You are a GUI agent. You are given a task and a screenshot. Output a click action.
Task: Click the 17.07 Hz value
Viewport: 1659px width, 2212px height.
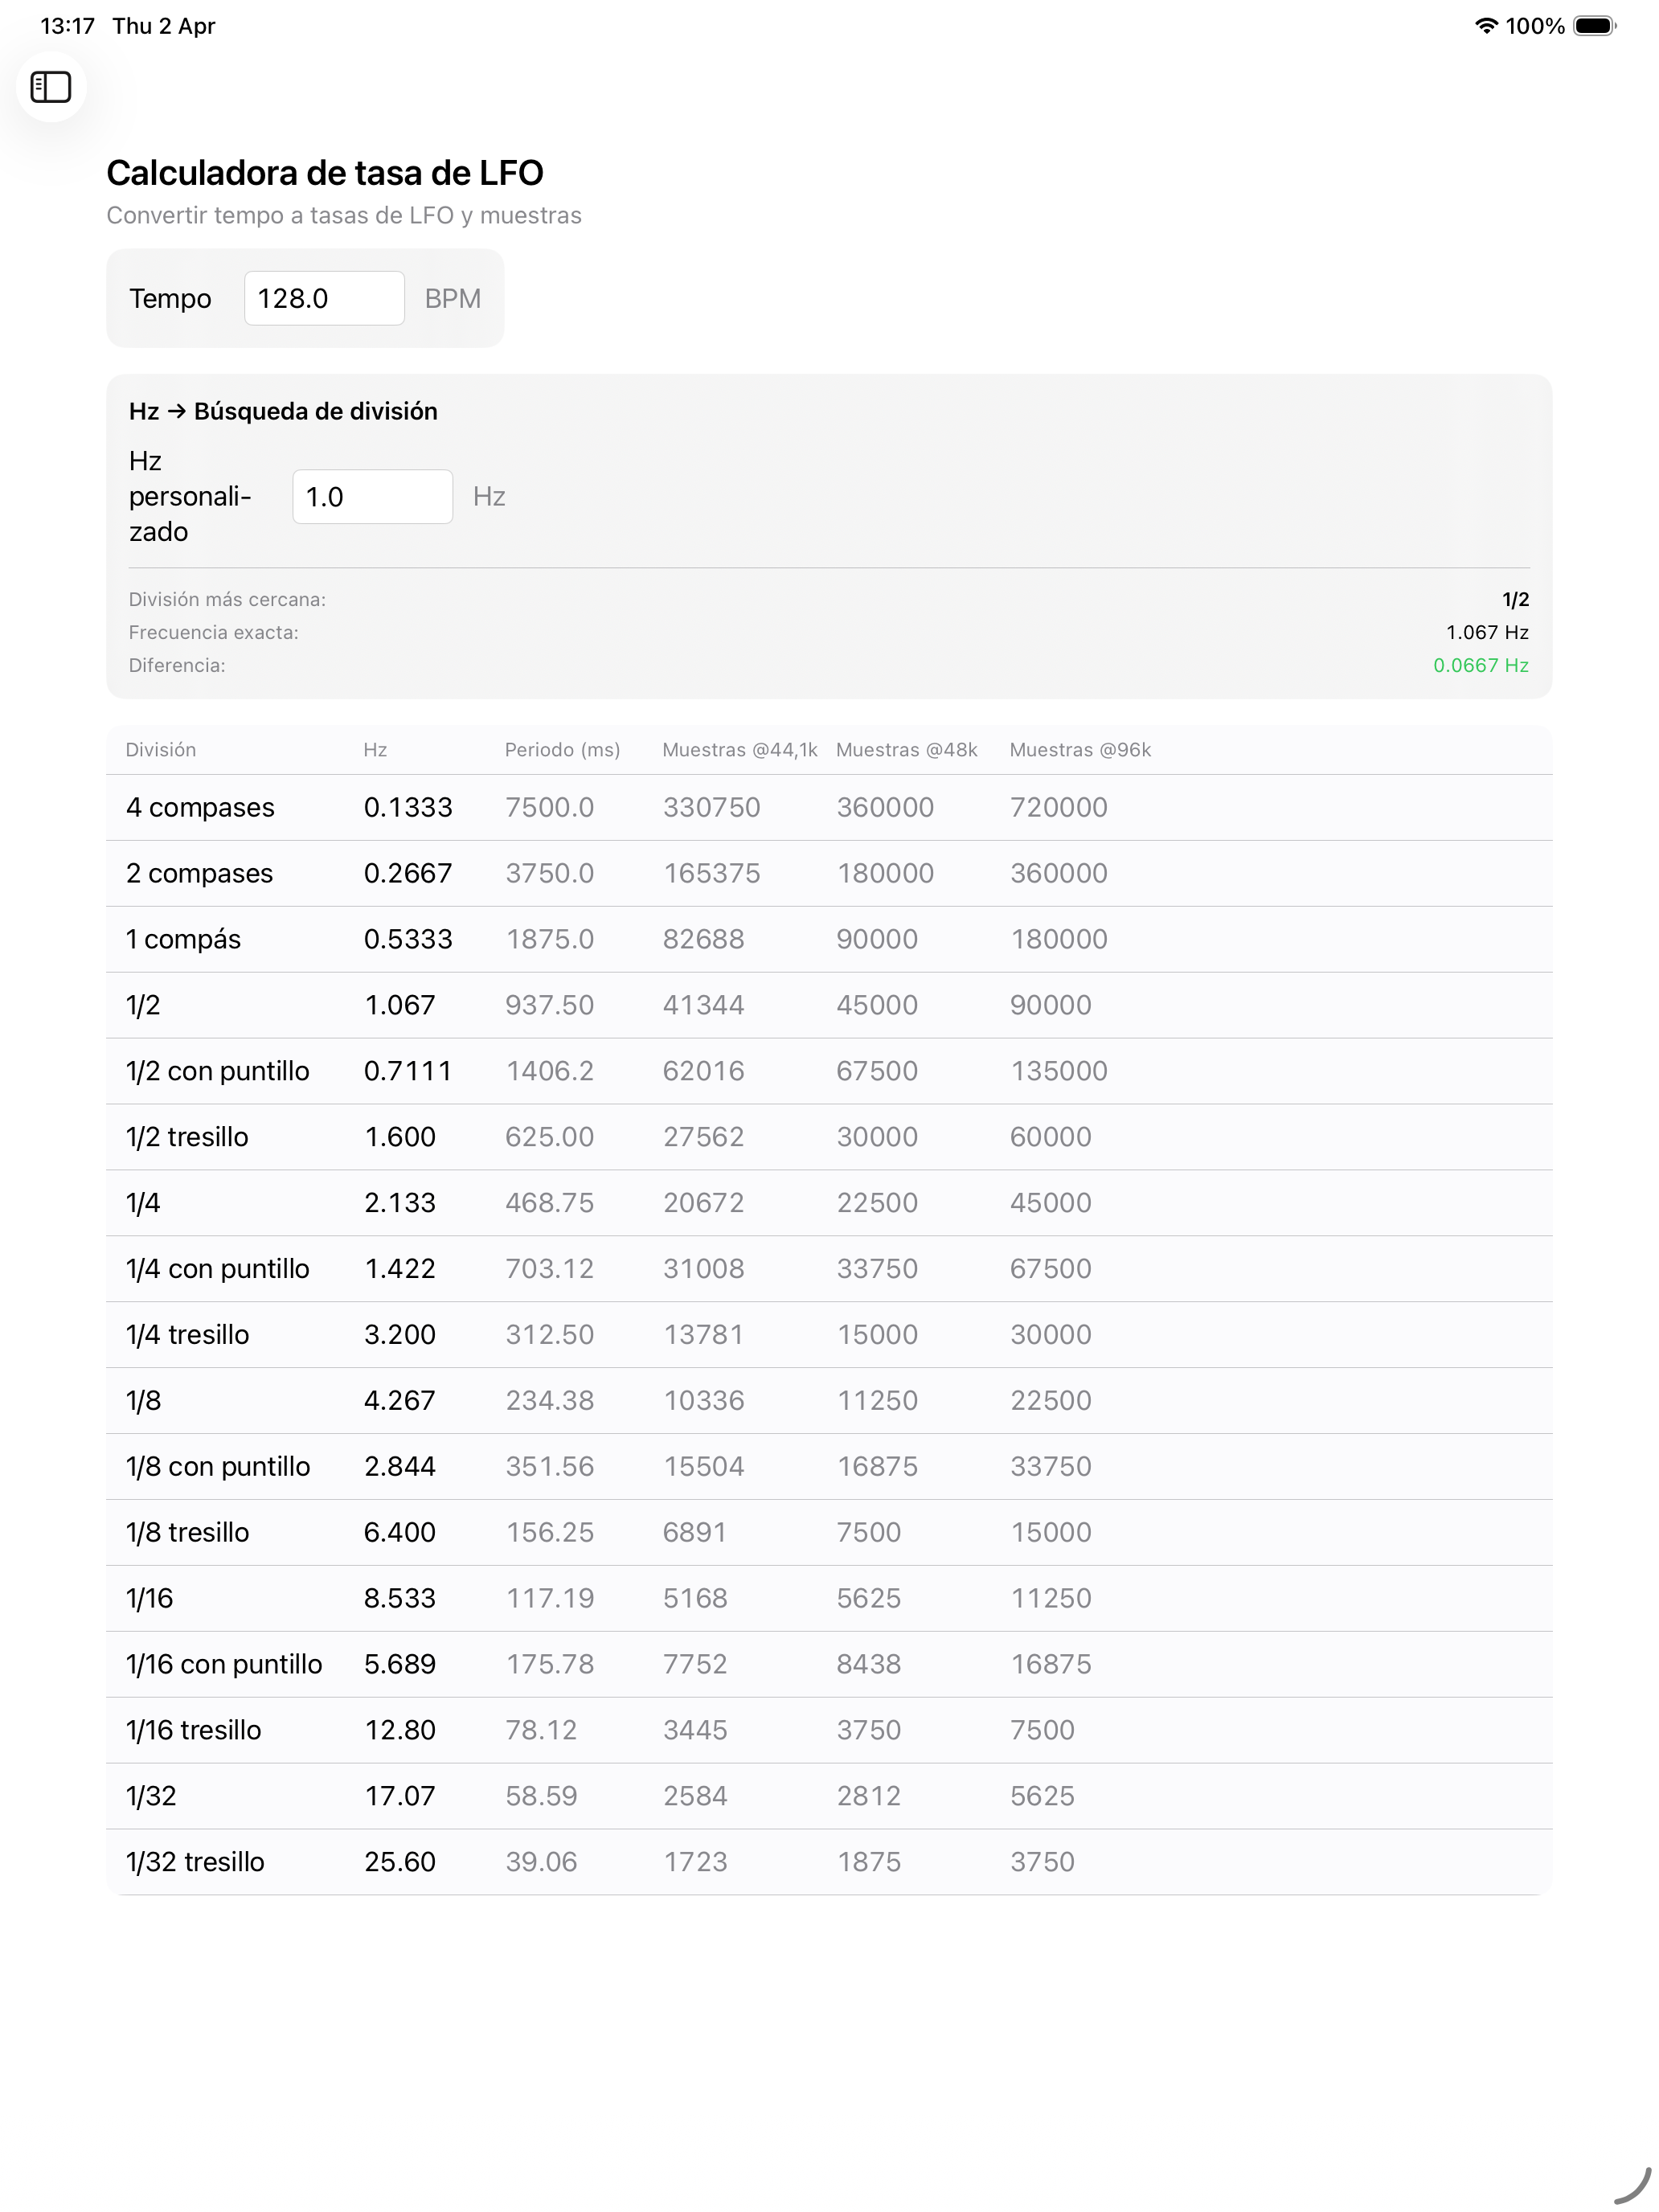(x=400, y=1796)
